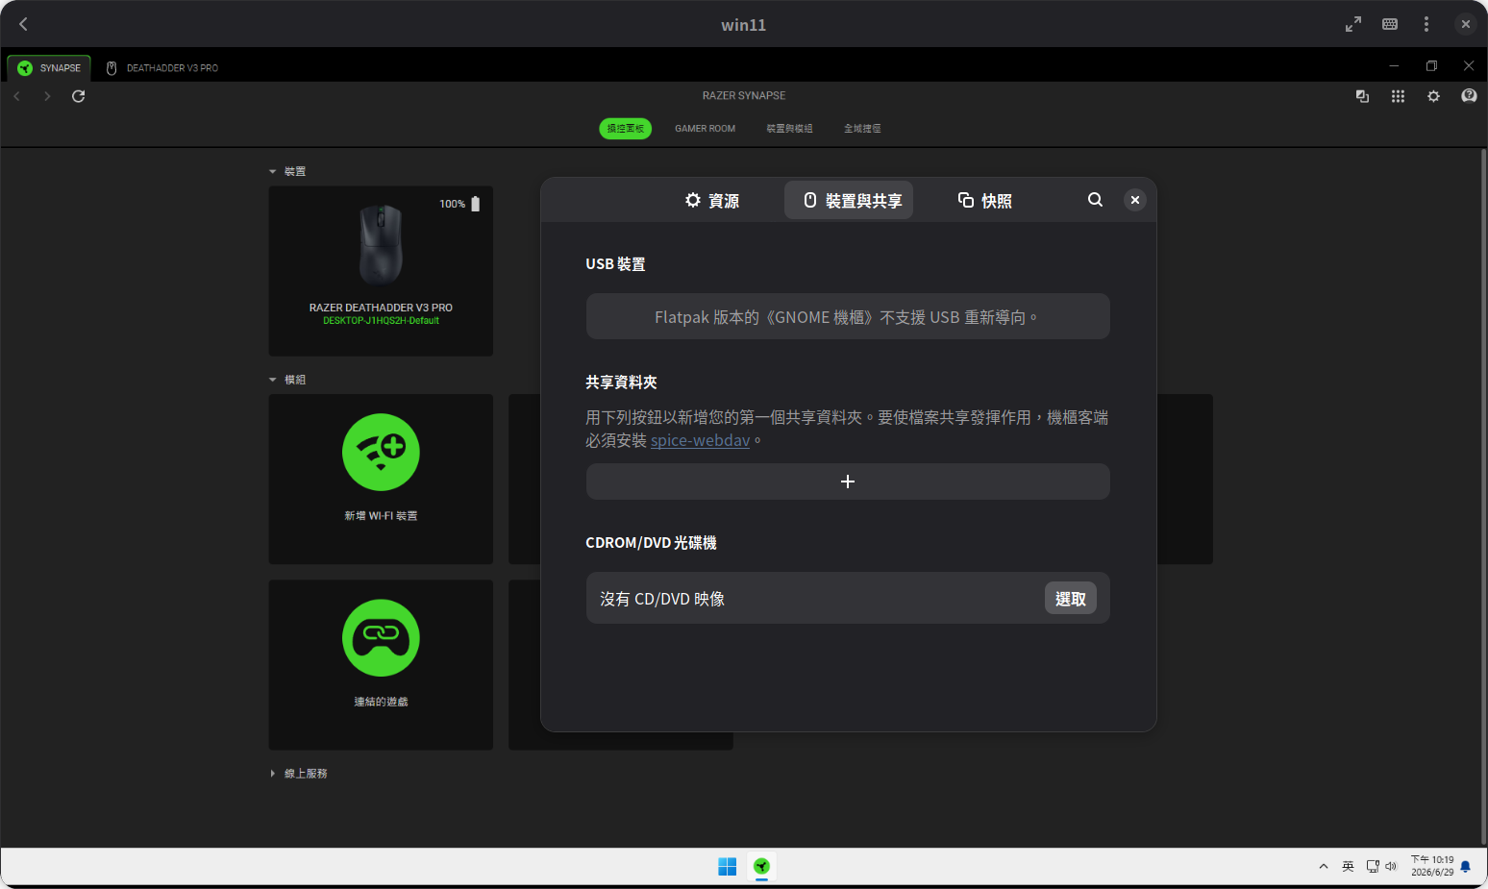Click 選取 to choose a CD/DVD image
Screen dimensions: 1488x889
click(x=1071, y=599)
